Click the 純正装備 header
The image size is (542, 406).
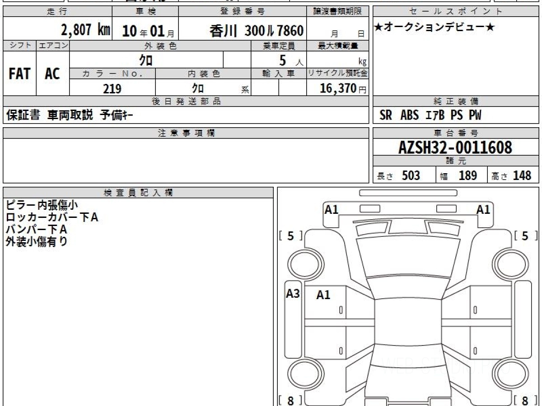[456, 101]
